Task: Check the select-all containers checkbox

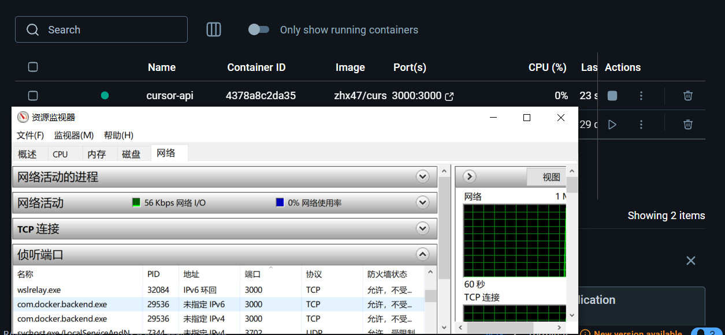Action: (33, 67)
